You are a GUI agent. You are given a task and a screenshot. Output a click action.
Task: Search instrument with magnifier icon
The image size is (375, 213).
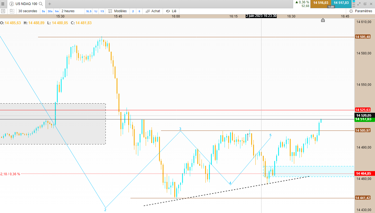click(41, 4)
